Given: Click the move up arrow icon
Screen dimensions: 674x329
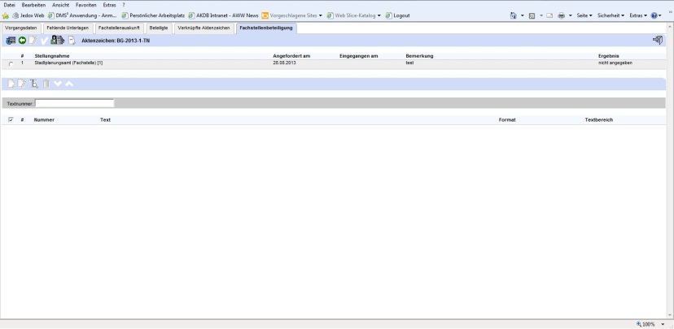Looking at the screenshot, I should pos(69,84).
